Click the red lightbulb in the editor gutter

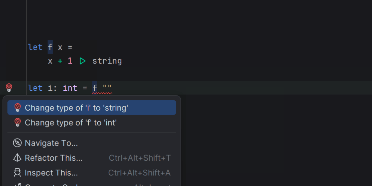[9, 88]
